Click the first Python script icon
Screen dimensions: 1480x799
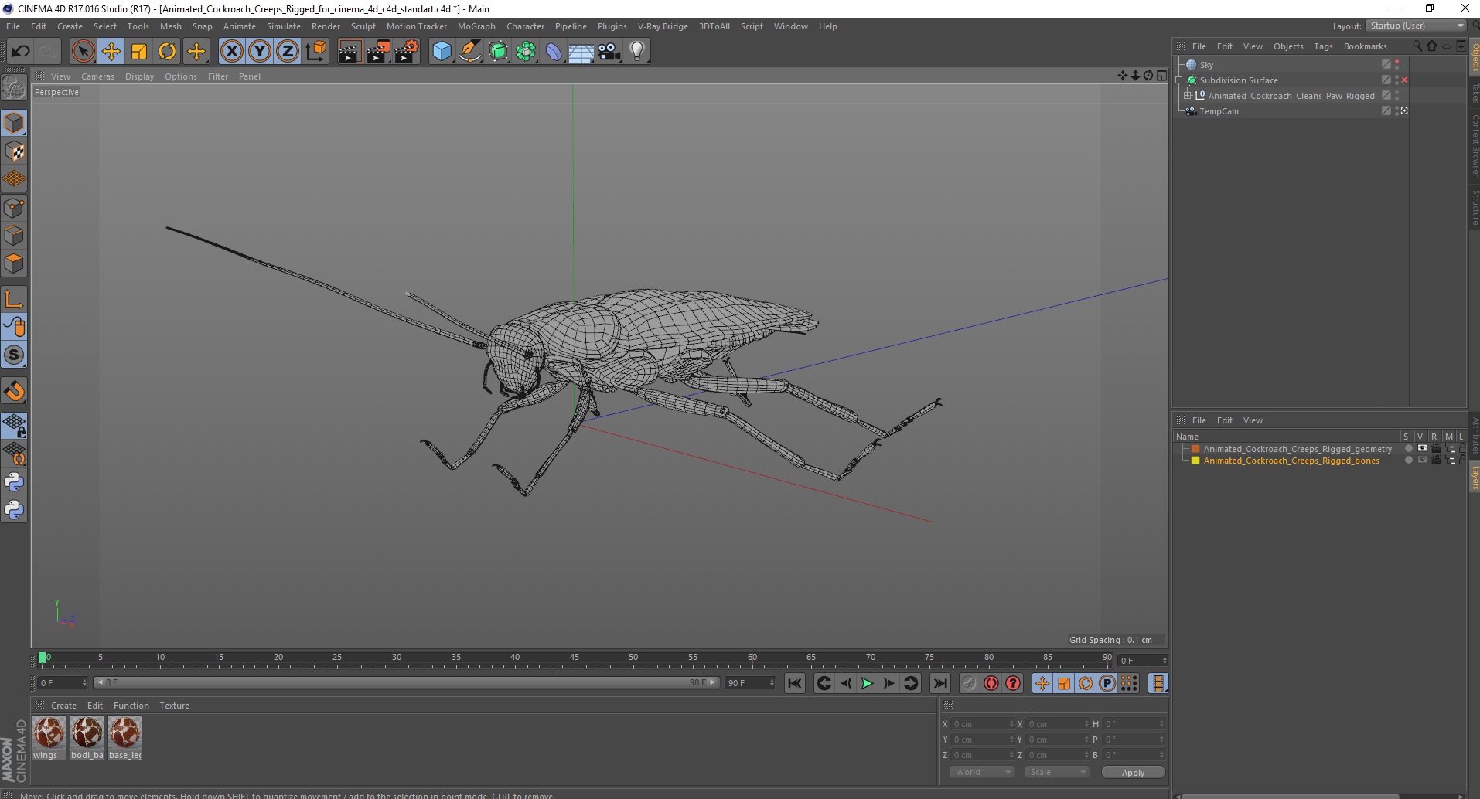[x=14, y=483]
